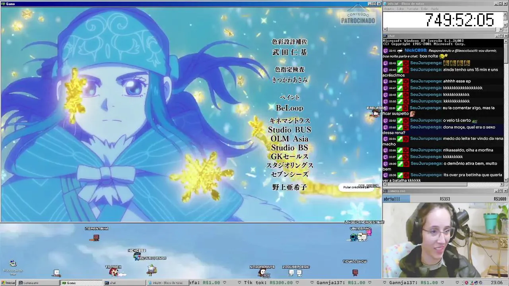Click Notepad horizontal scrollbar right arrow
Screen dimensions: 509x286
[x=501, y=29]
